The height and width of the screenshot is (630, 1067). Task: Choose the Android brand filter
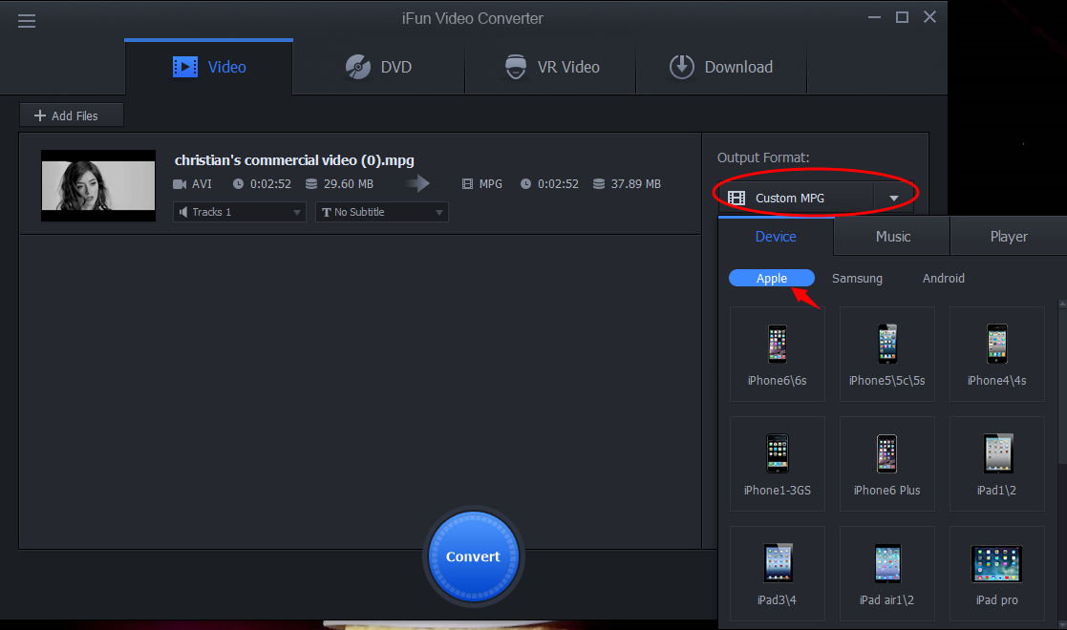pos(943,279)
